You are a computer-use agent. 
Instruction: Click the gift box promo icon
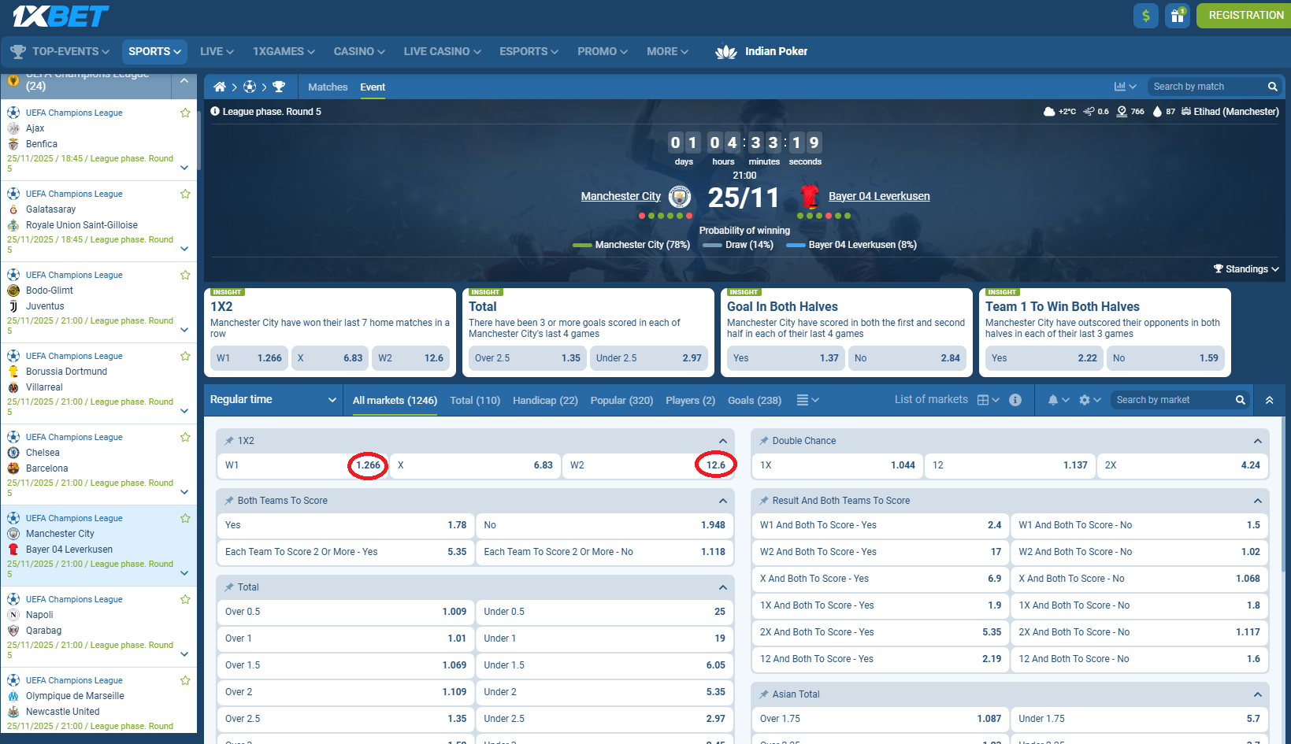coord(1177,15)
